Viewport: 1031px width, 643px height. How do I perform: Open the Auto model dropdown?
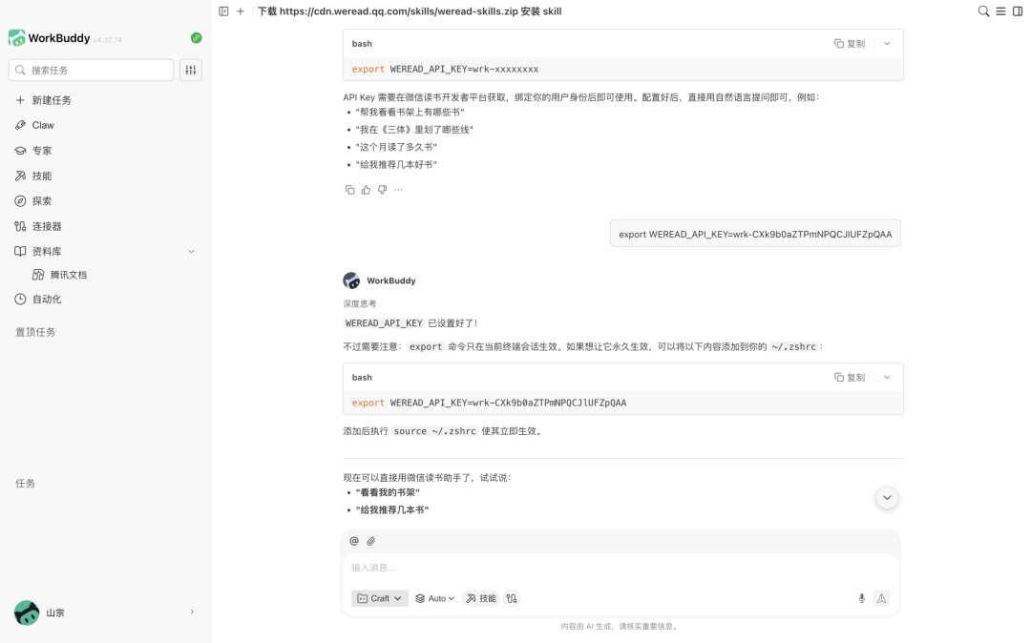[x=435, y=598]
